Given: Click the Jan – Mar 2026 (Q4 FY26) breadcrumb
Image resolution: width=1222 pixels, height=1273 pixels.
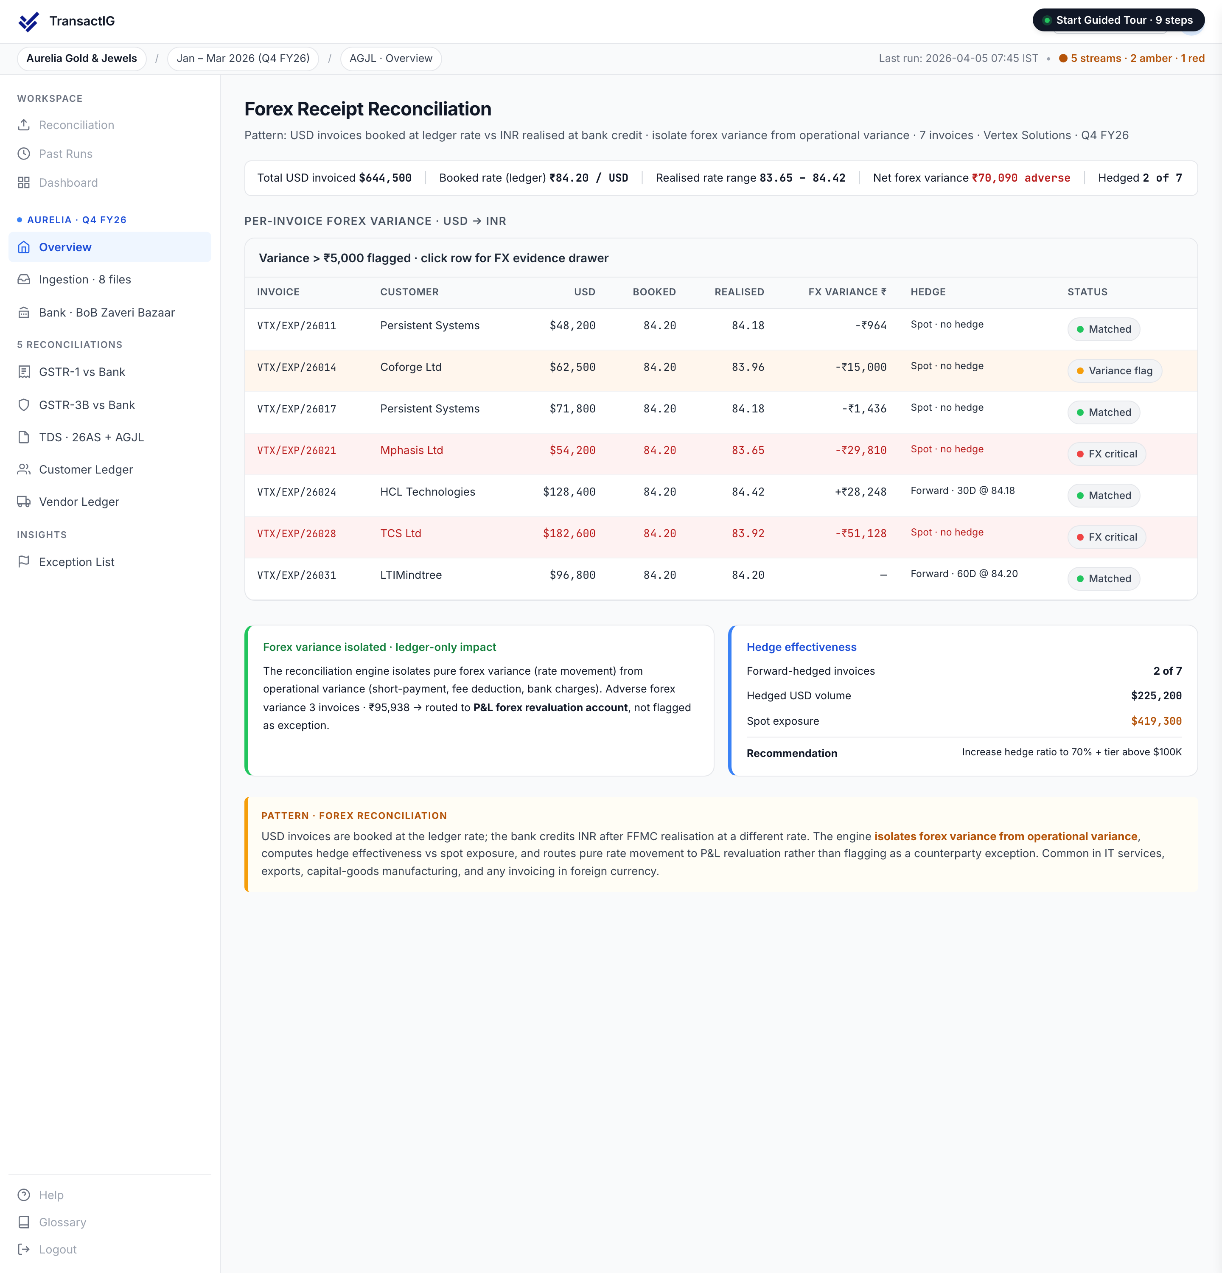Looking at the screenshot, I should point(243,59).
